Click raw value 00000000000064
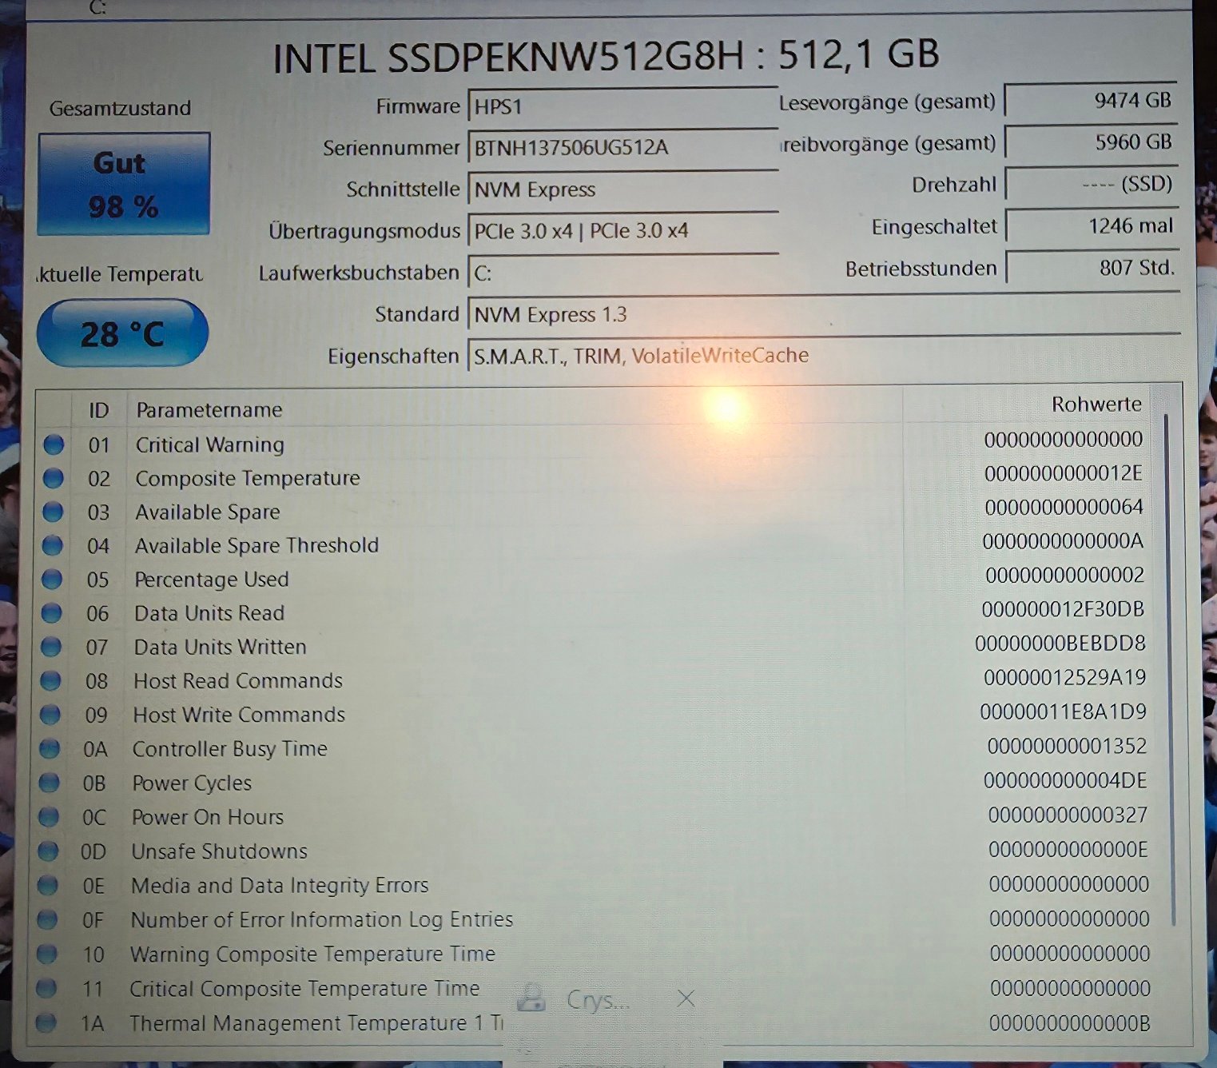 tap(1064, 507)
